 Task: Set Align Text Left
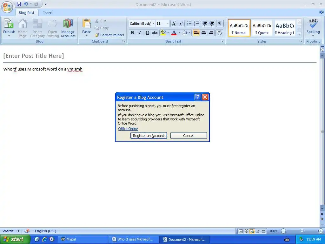pos(196,33)
